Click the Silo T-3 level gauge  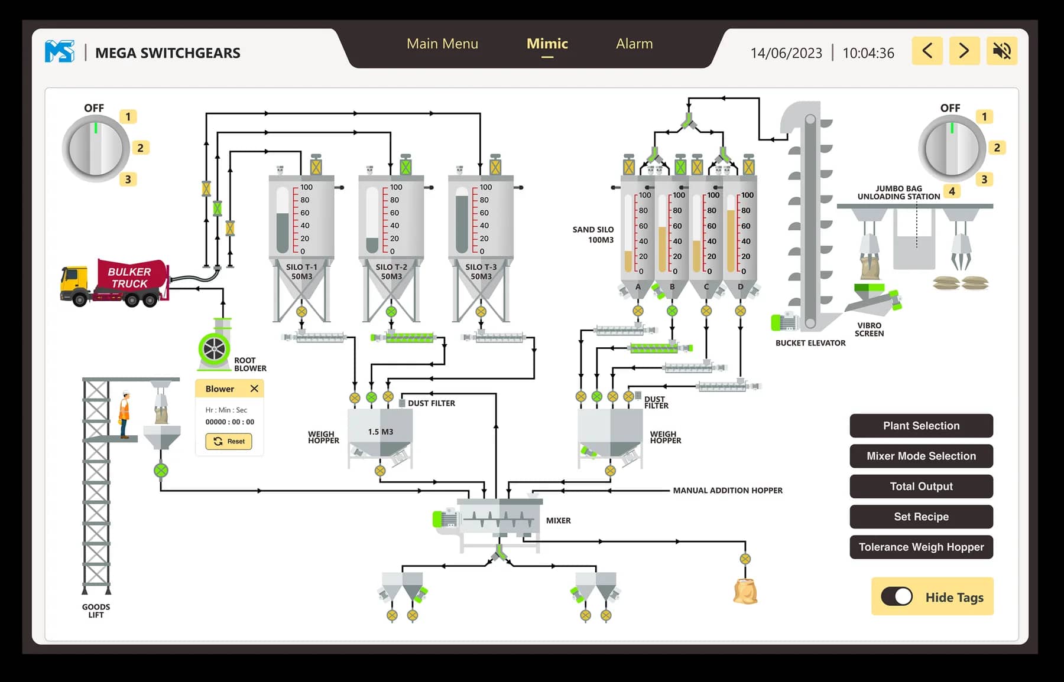point(462,220)
